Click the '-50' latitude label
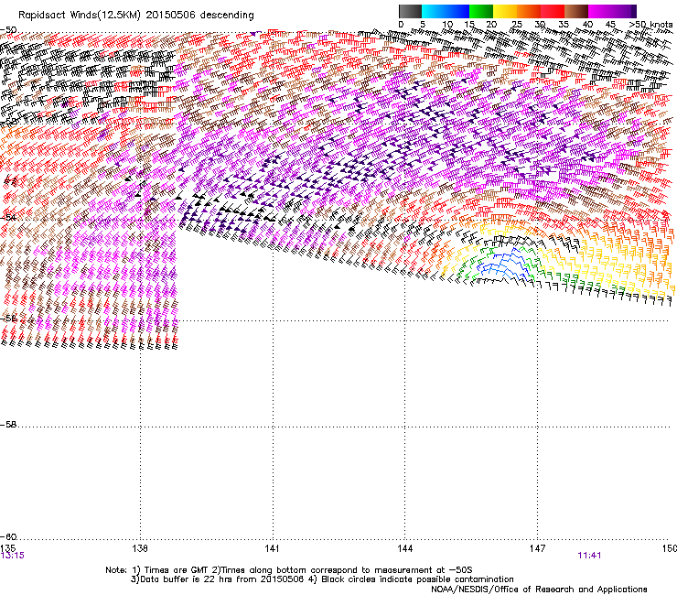The image size is (677, 595). [8, 30]
